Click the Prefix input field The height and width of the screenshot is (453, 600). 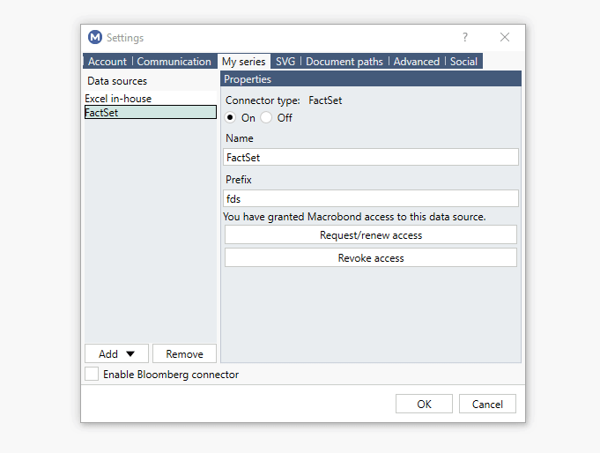pyautogui.click(x=371, y=198)
